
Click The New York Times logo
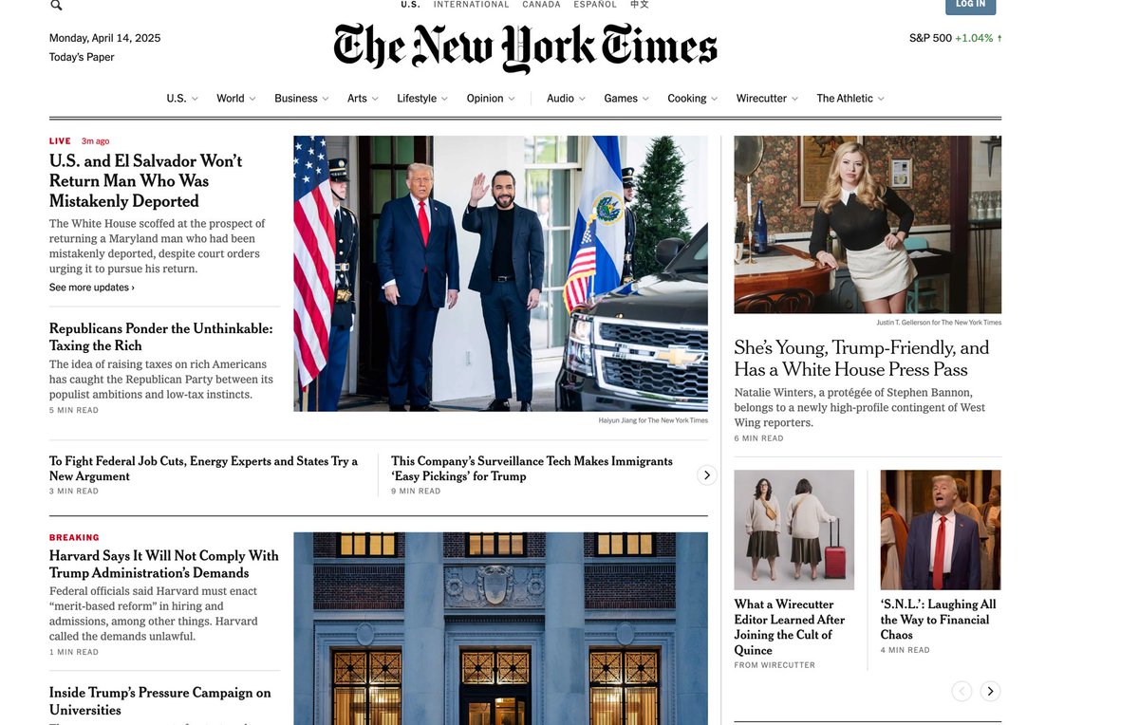click(525, 48)
